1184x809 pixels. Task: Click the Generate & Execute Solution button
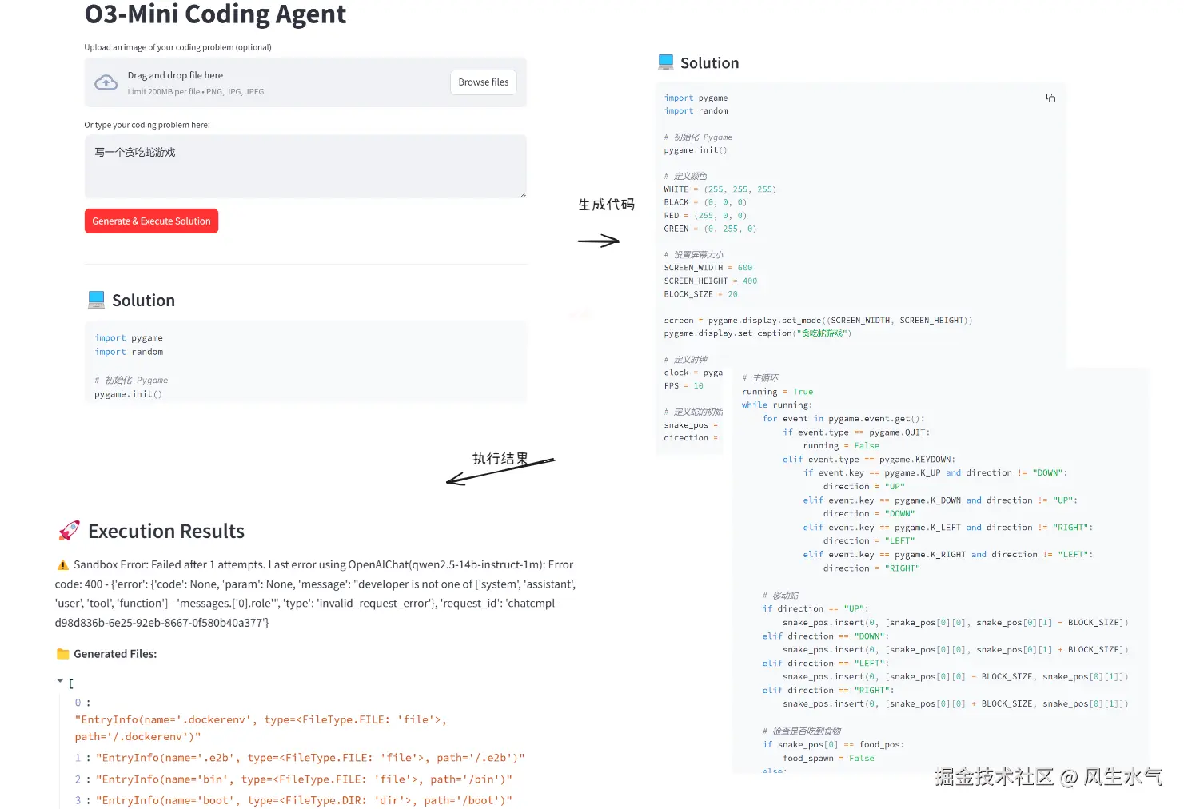151,221
